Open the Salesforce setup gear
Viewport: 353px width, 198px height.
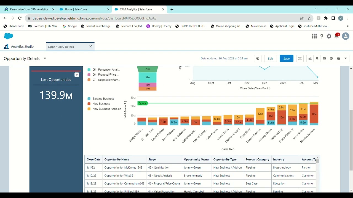(329, 36)
